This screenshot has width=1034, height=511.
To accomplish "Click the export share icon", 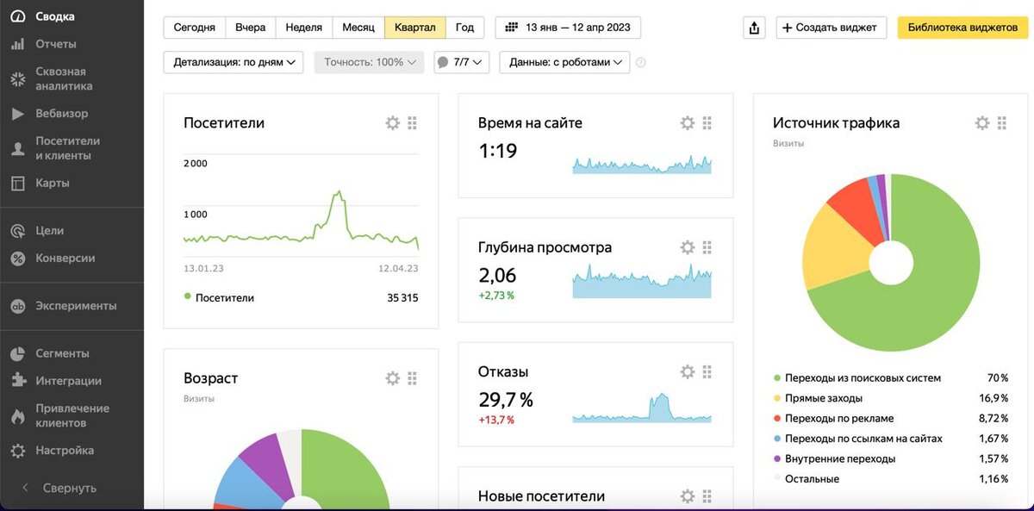I will click(755, 28).
